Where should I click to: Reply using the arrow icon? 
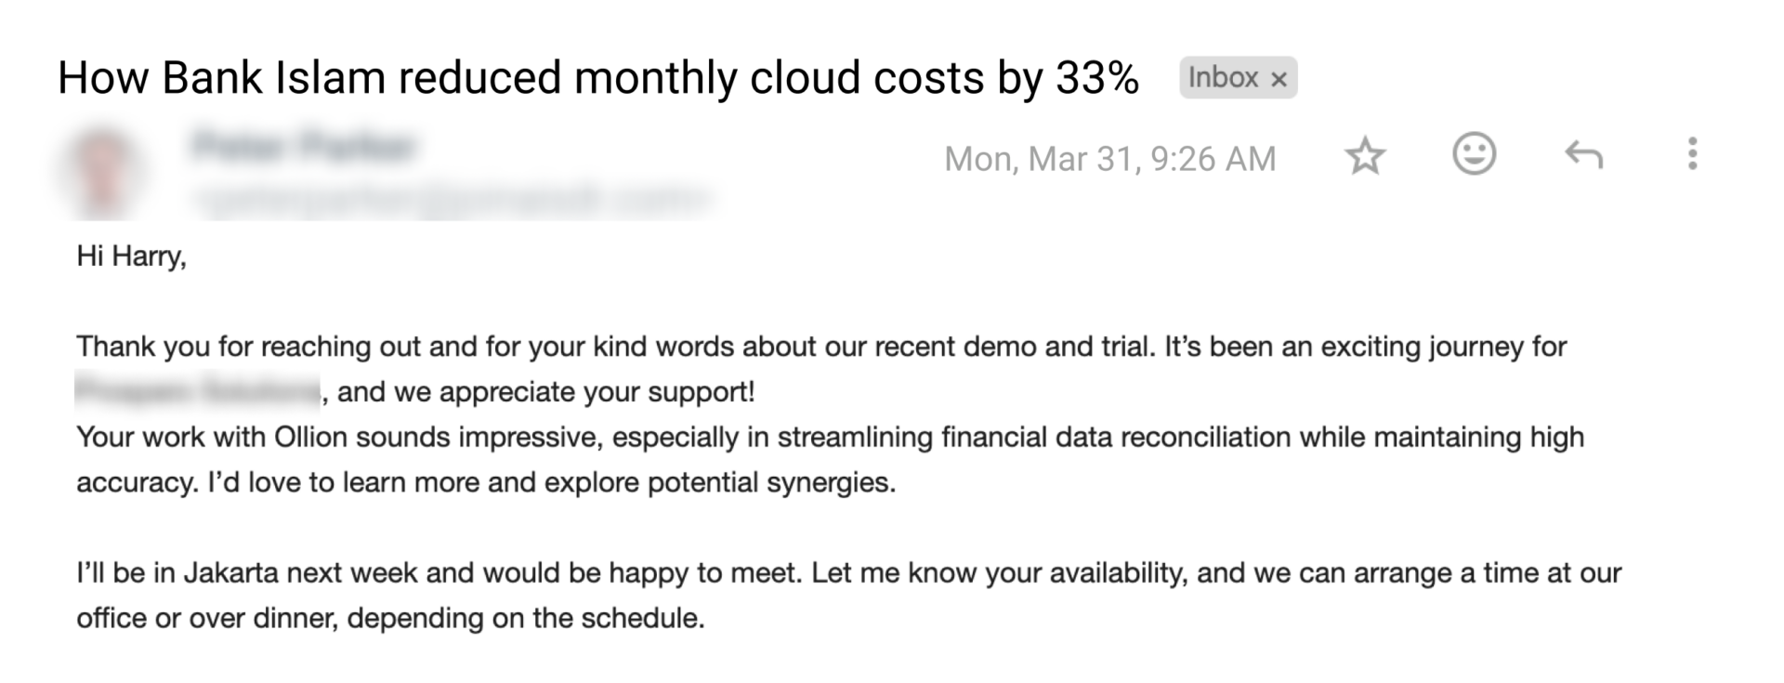click(1583, 155)
